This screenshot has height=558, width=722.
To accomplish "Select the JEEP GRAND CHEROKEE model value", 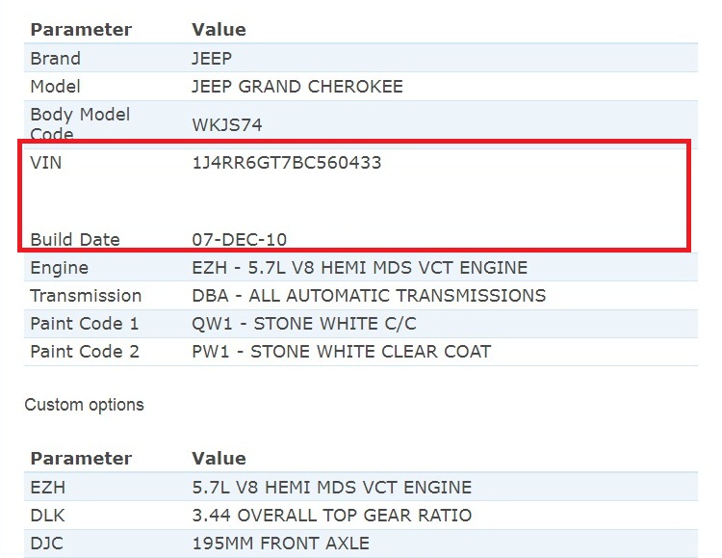I will tap(297, 87).
